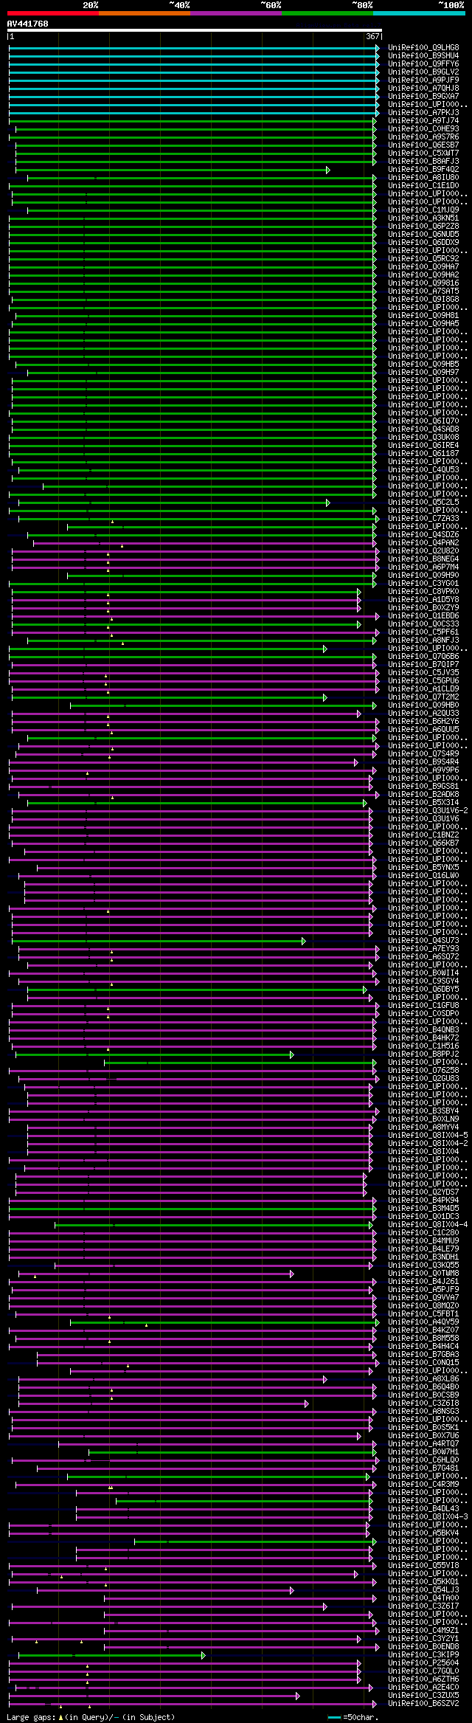Image resolution: width=472 pixels, height=1723 pixels.
Task: Select hit label UniRef100_A9S7R6
Action: pos(423,137)
